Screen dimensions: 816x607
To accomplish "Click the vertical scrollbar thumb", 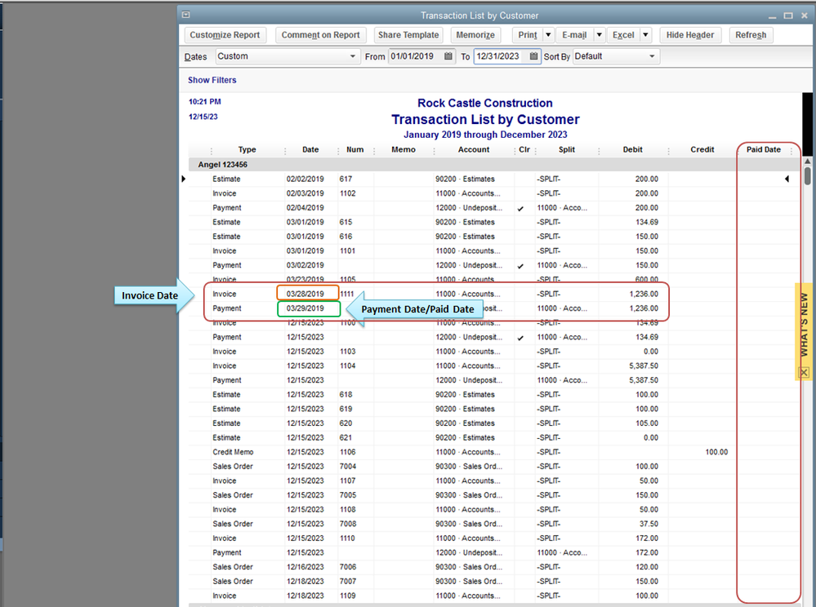I will [807, 175].
